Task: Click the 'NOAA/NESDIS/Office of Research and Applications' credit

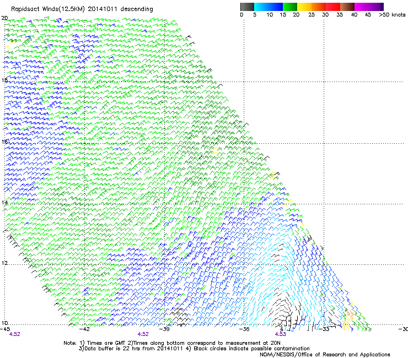Action: click(325, 355)
